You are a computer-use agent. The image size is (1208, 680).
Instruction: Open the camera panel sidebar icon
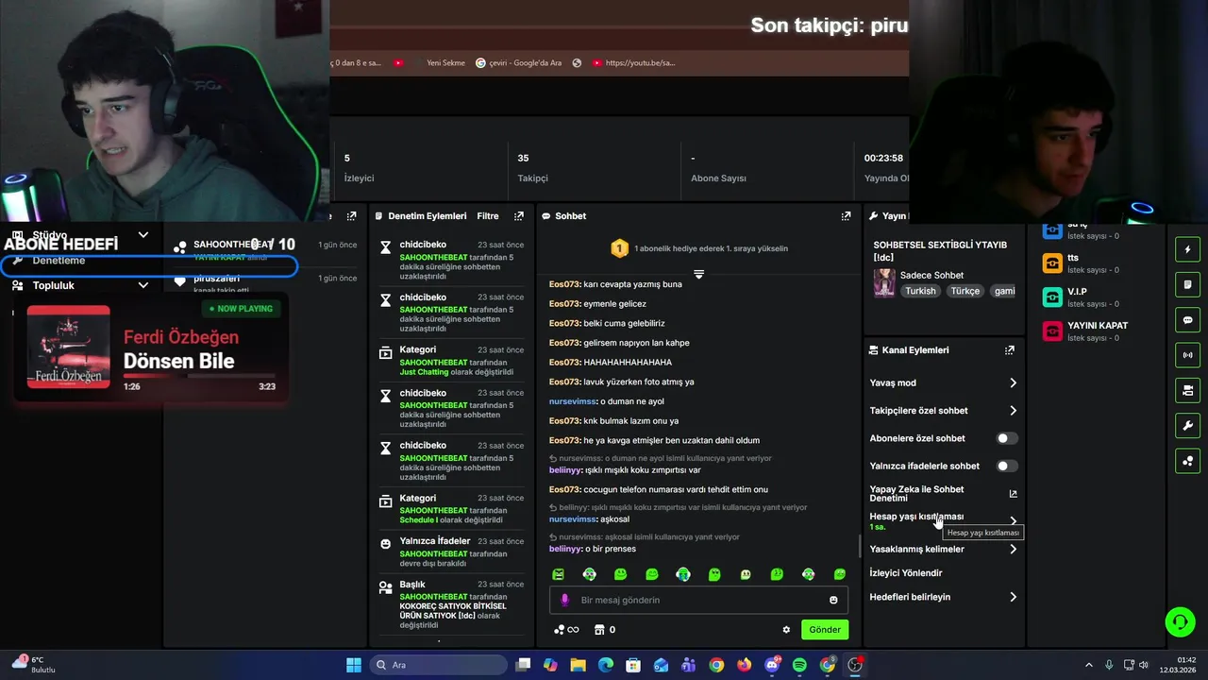[1187, 390]
